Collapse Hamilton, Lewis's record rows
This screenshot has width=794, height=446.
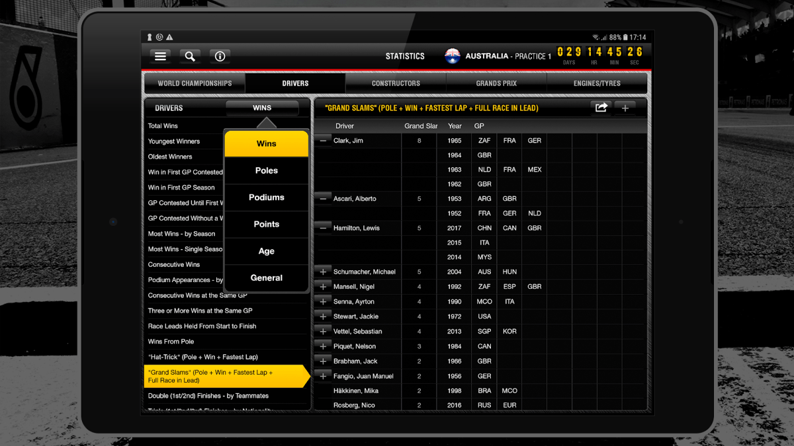coord(322,228)
